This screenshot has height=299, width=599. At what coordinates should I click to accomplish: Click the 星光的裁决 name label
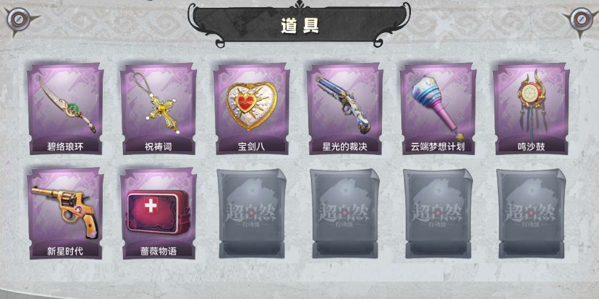(345, 147)
